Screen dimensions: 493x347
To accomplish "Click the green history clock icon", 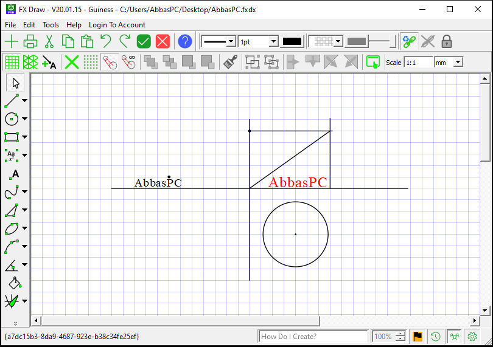I will click(x=435, y=336).
